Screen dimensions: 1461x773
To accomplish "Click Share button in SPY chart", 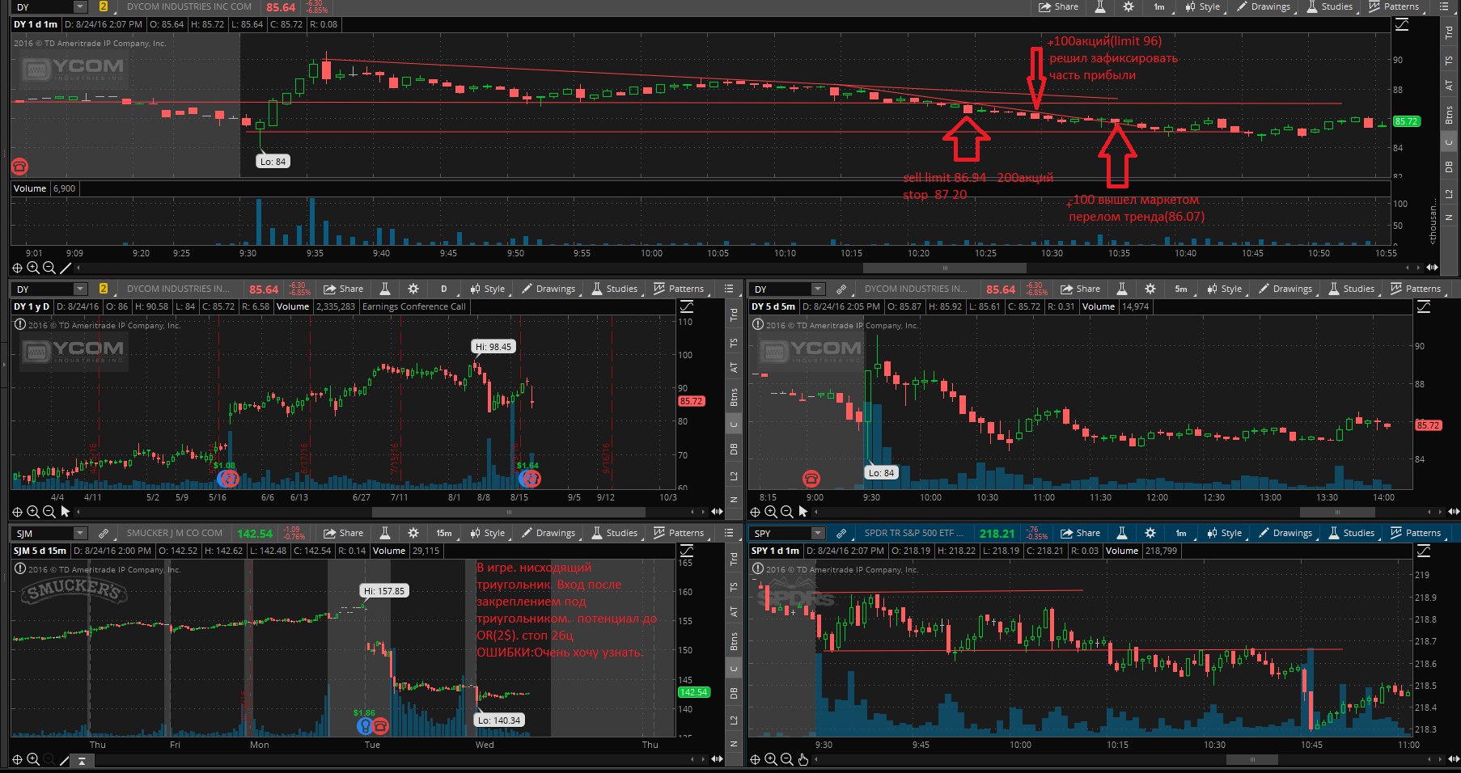I will [1081, 533].
